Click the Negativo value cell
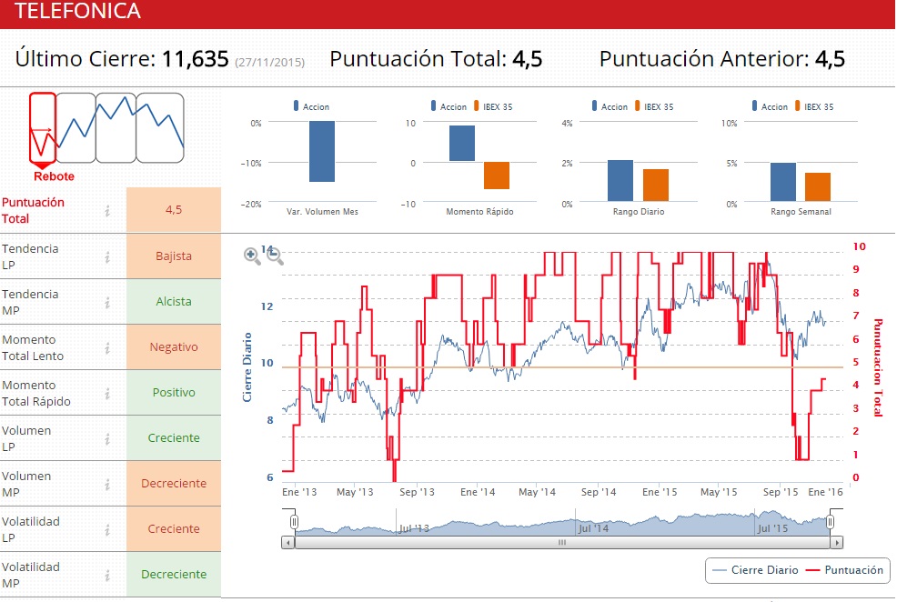The width and height of the screenshot is (907, 602). [x=174, y=347]
